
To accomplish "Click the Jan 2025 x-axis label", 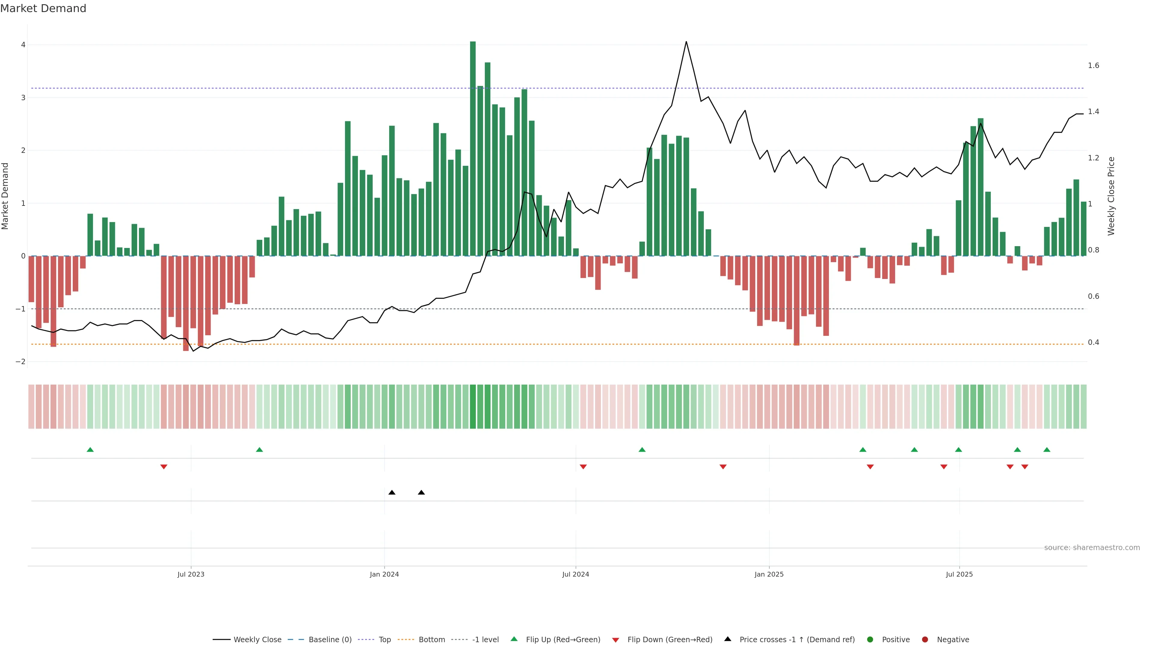I will pyautogui.click(x=769, y=575).
